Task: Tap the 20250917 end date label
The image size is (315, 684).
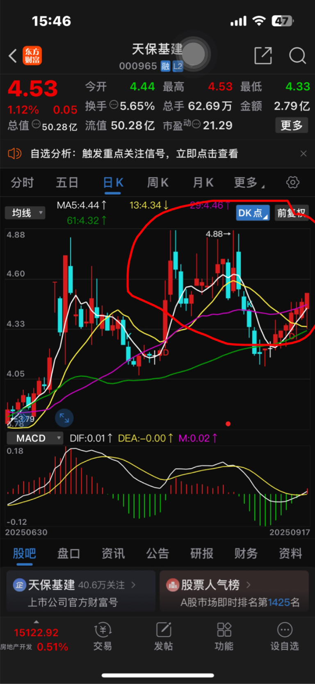Action: click(290, 532)
